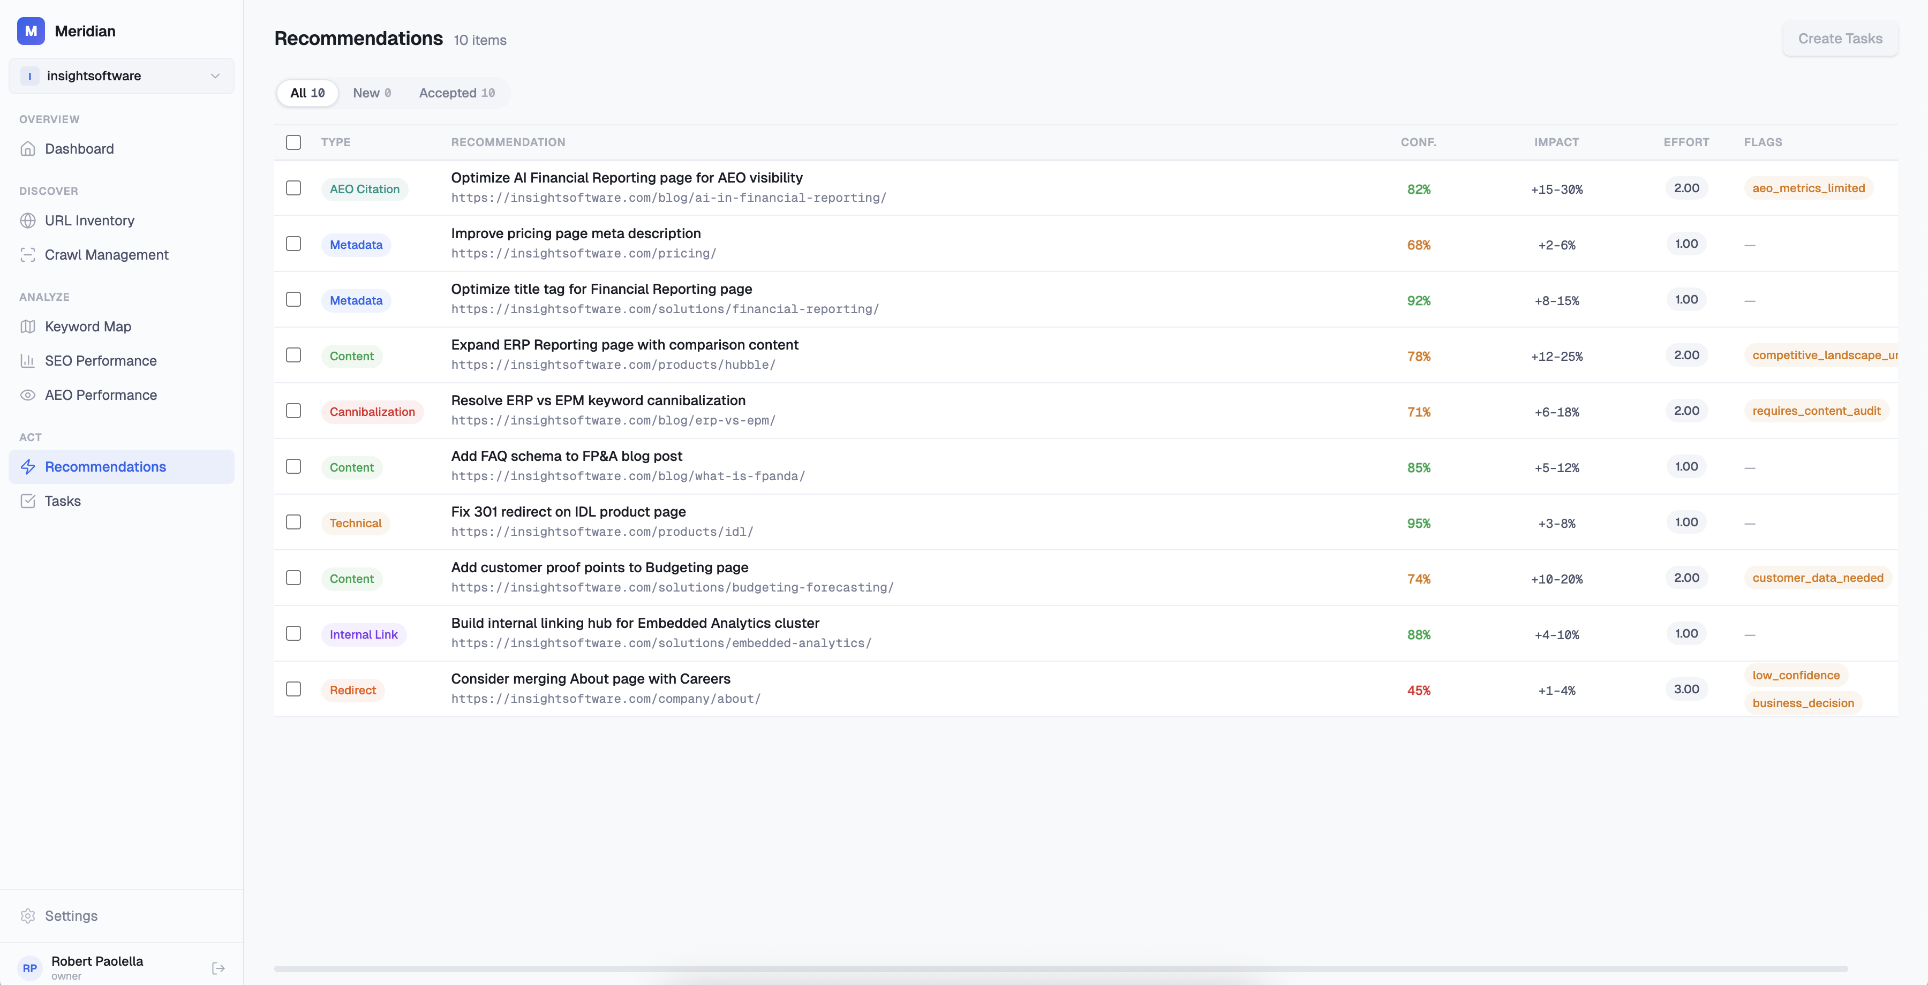The width and height of the screenshot is (1928, 985).
Task: Click the CONF. column header
Action: click(x=1418, y=142)
